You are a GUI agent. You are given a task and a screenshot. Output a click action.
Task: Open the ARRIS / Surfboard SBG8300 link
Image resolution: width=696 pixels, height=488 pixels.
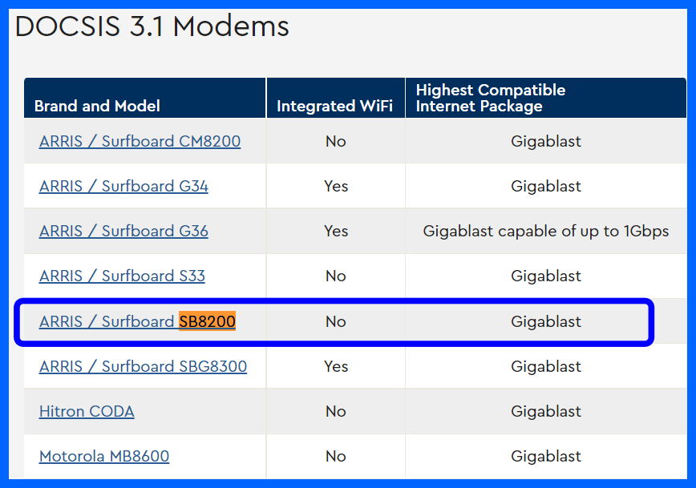point(143,367)
